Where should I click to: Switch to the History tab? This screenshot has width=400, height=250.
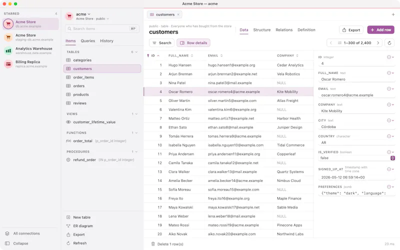106,41
